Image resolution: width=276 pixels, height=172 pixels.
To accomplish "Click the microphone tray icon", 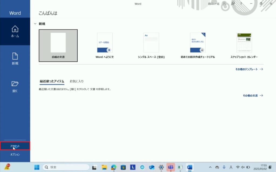I will (x=224, y=167).
